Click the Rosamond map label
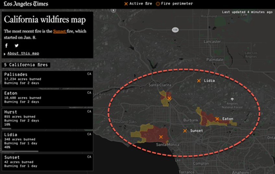Screen dimensions: 275x174 pyautogui.click(x=209, y=16)
